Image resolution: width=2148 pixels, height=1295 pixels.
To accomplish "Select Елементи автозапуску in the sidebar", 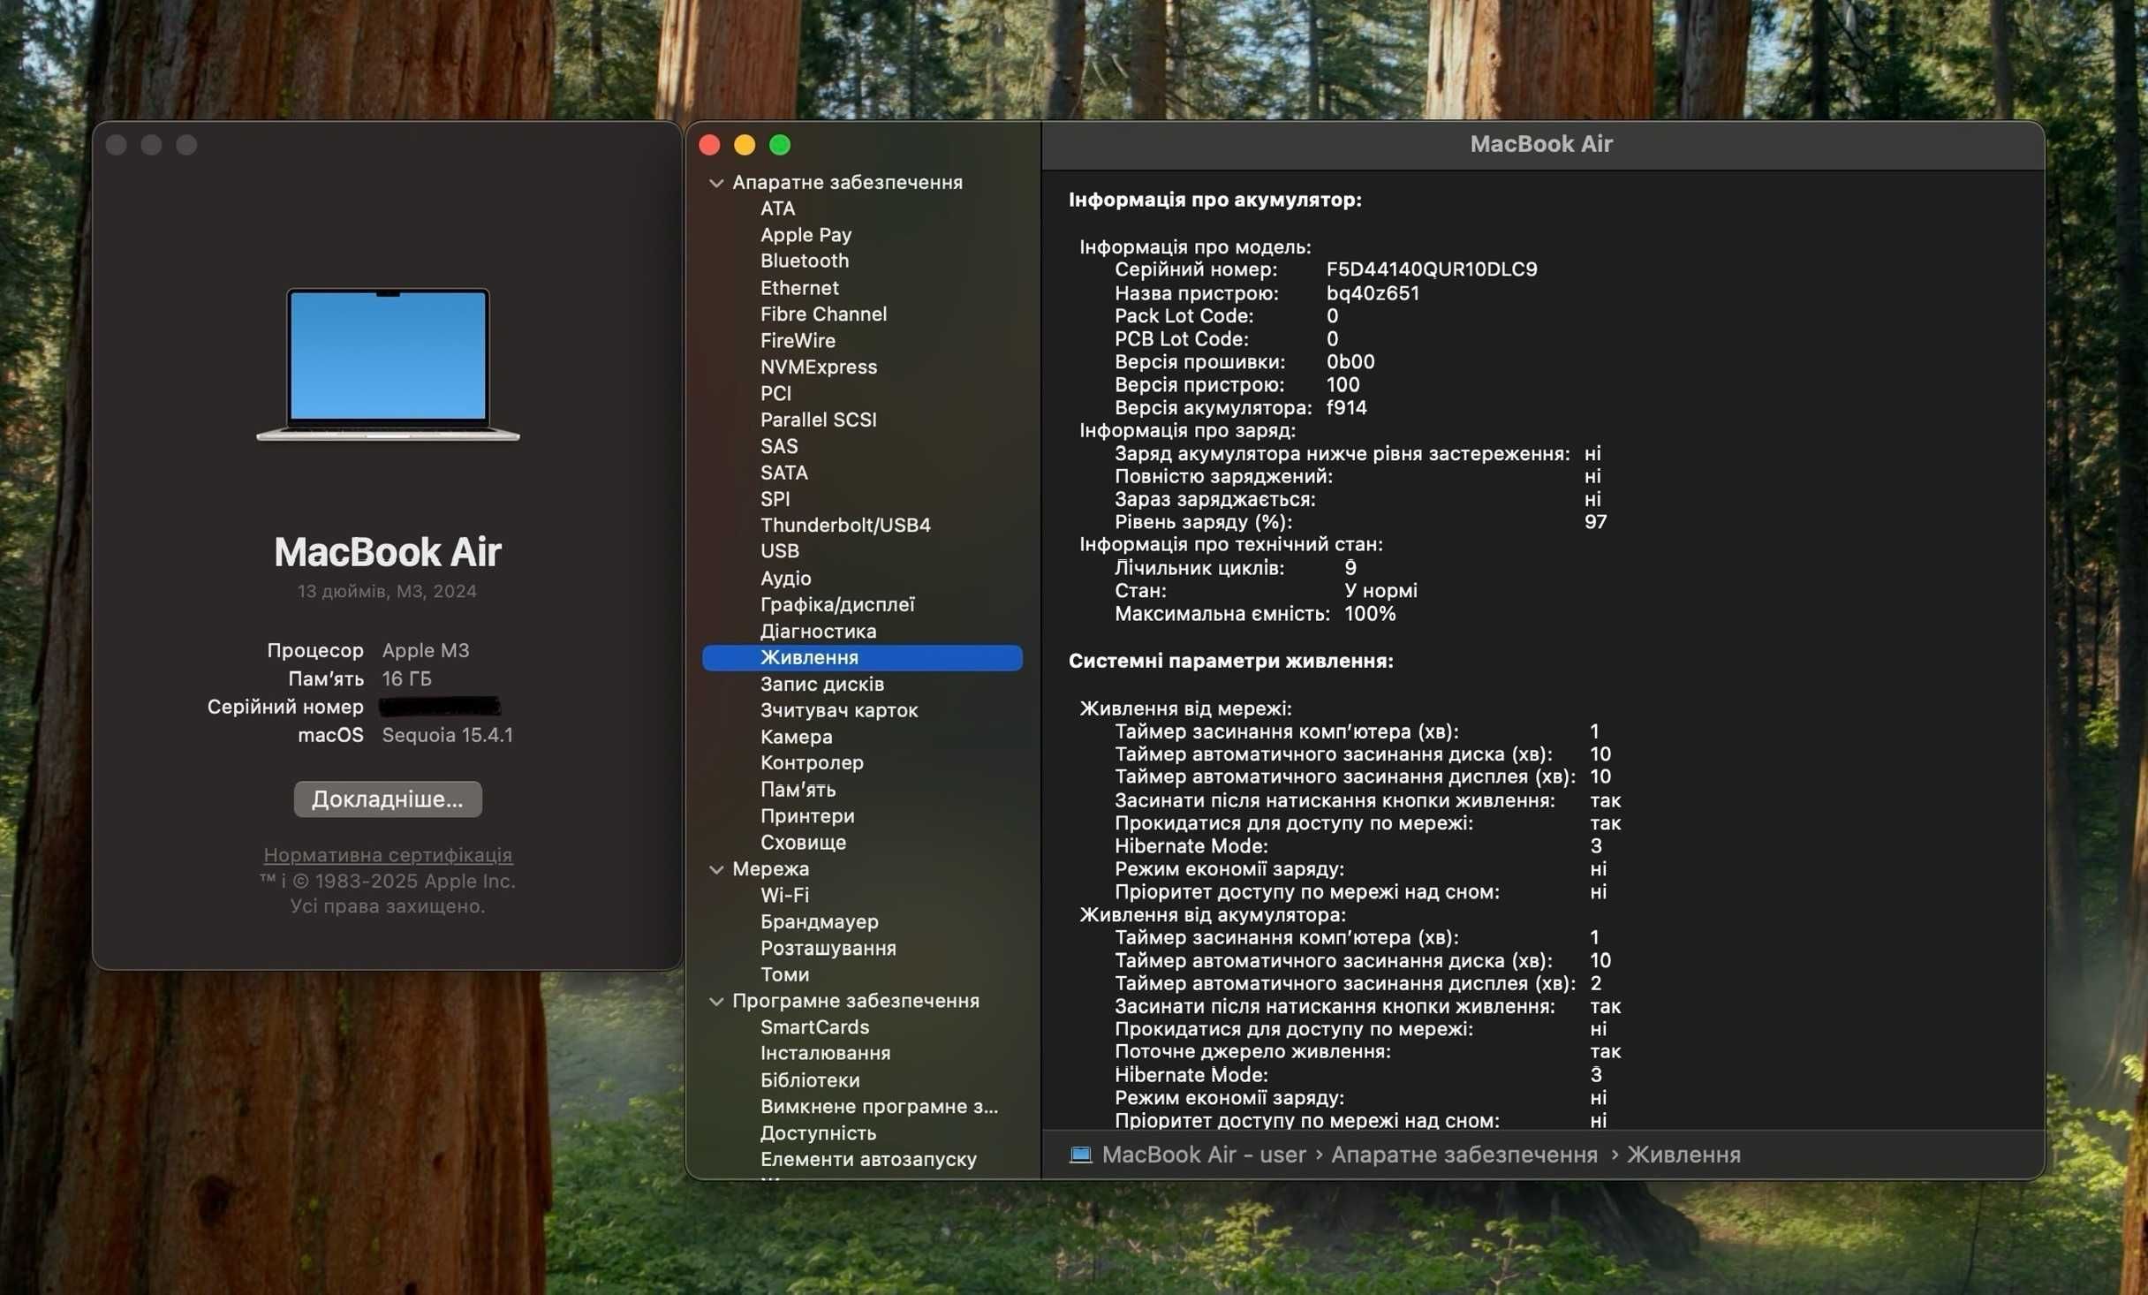I will tap(868, 1159).
